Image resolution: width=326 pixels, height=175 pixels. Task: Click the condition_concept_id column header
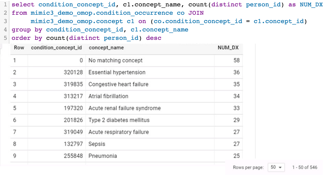[56, 48]
